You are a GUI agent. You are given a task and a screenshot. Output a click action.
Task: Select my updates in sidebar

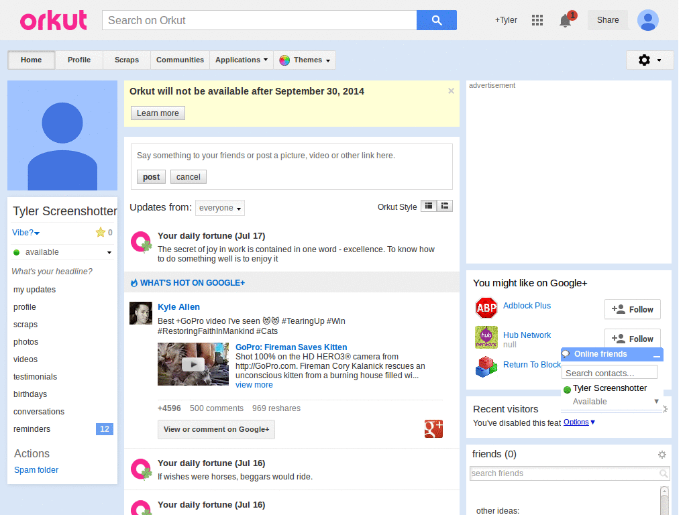point(35,290)
